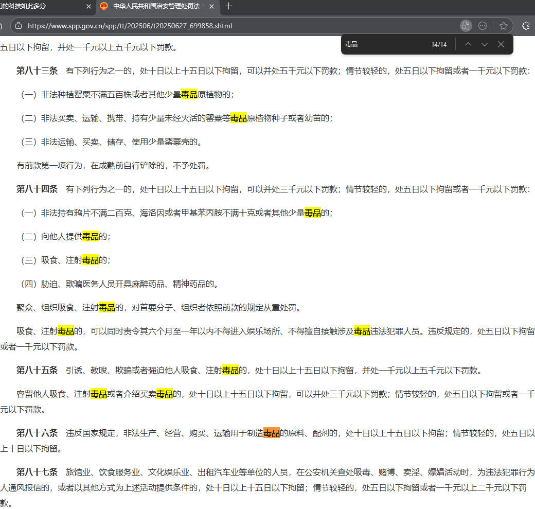Open a new tab with the plus button

228,7
